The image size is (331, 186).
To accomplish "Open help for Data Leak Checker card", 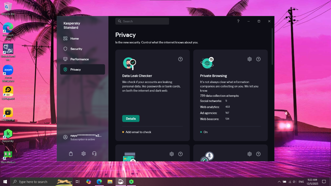I will pyautogui.click(x=180, y=59).
